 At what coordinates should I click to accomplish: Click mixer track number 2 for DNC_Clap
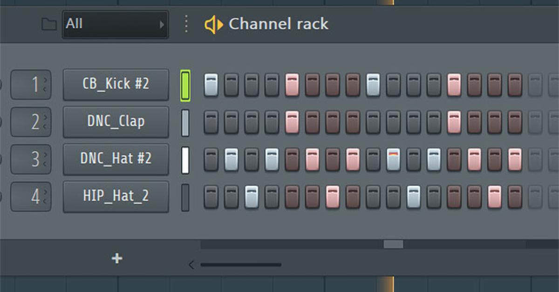click(x=31, y=122)
